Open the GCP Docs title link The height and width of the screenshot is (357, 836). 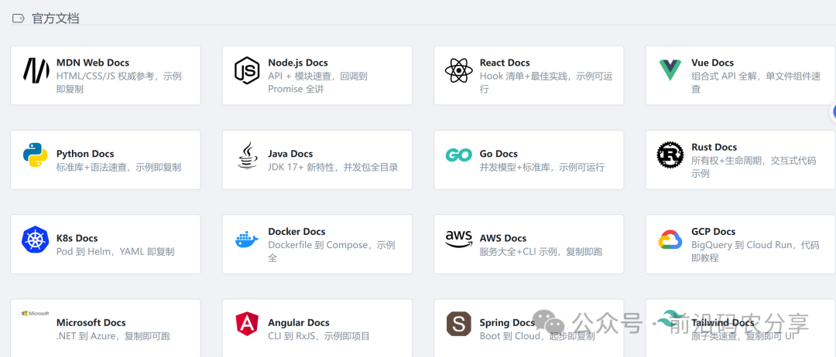pyautogui.click(x=714, y=232)
